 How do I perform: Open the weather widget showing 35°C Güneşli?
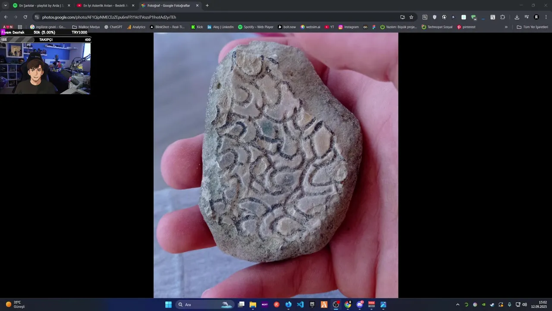(16, 305)
